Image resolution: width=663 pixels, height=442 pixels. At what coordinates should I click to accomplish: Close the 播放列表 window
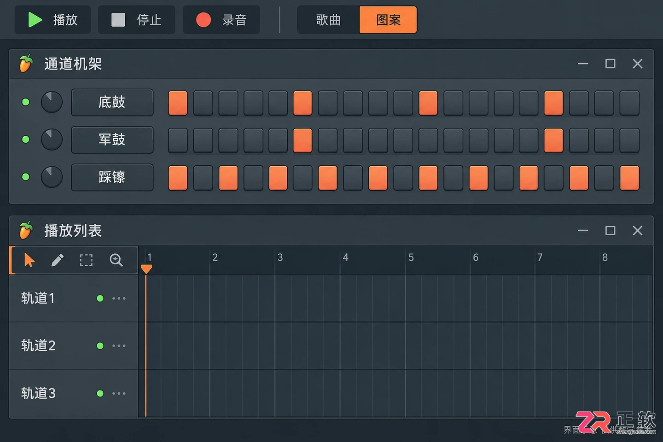637,230
